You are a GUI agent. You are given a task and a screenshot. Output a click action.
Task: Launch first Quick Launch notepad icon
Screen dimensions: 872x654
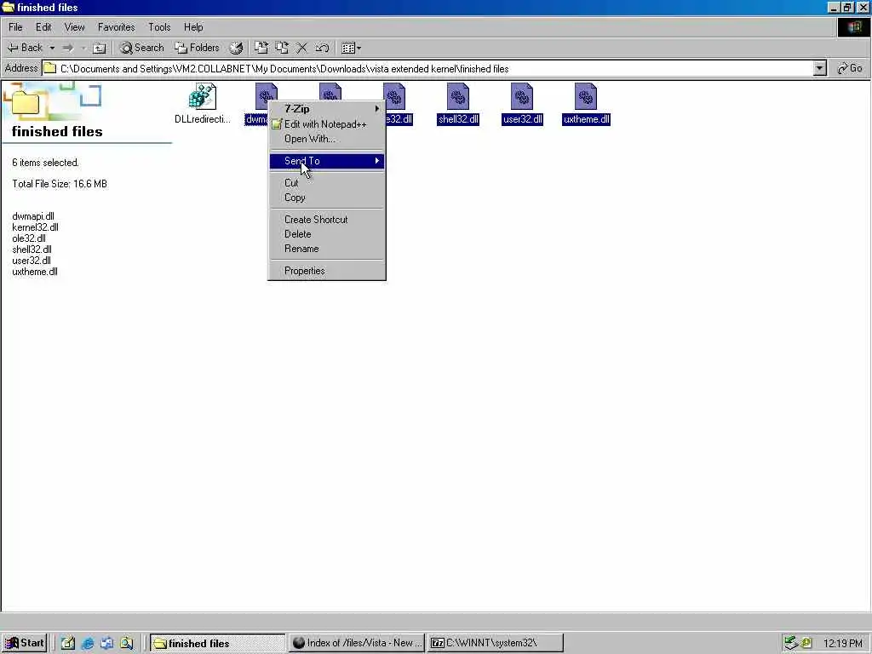tap(68, 643)
